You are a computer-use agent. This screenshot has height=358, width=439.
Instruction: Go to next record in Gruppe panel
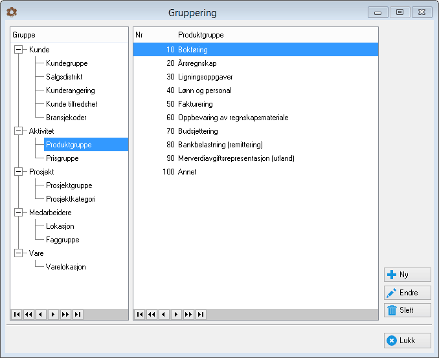[x=53, y=315]
